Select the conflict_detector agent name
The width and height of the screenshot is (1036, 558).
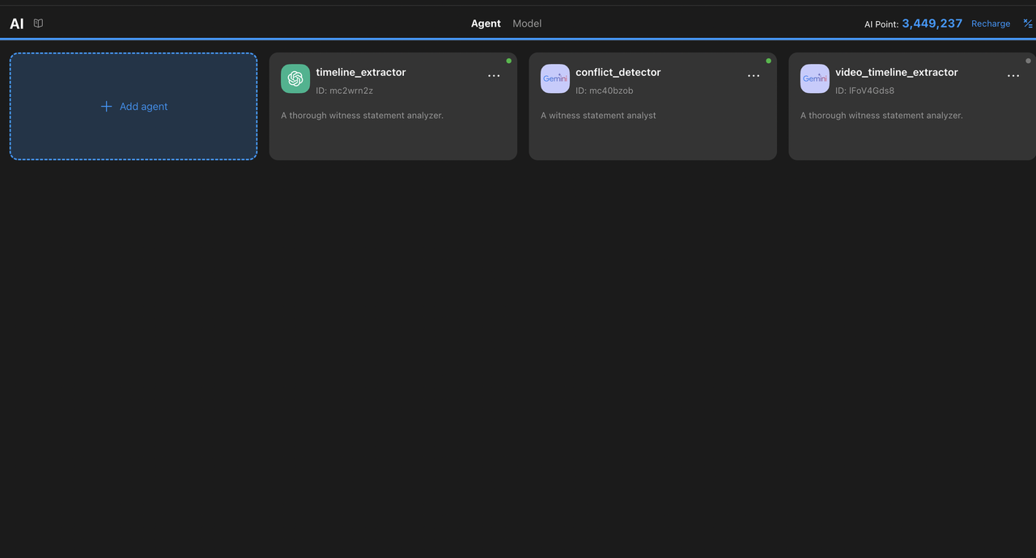point(618,72)
